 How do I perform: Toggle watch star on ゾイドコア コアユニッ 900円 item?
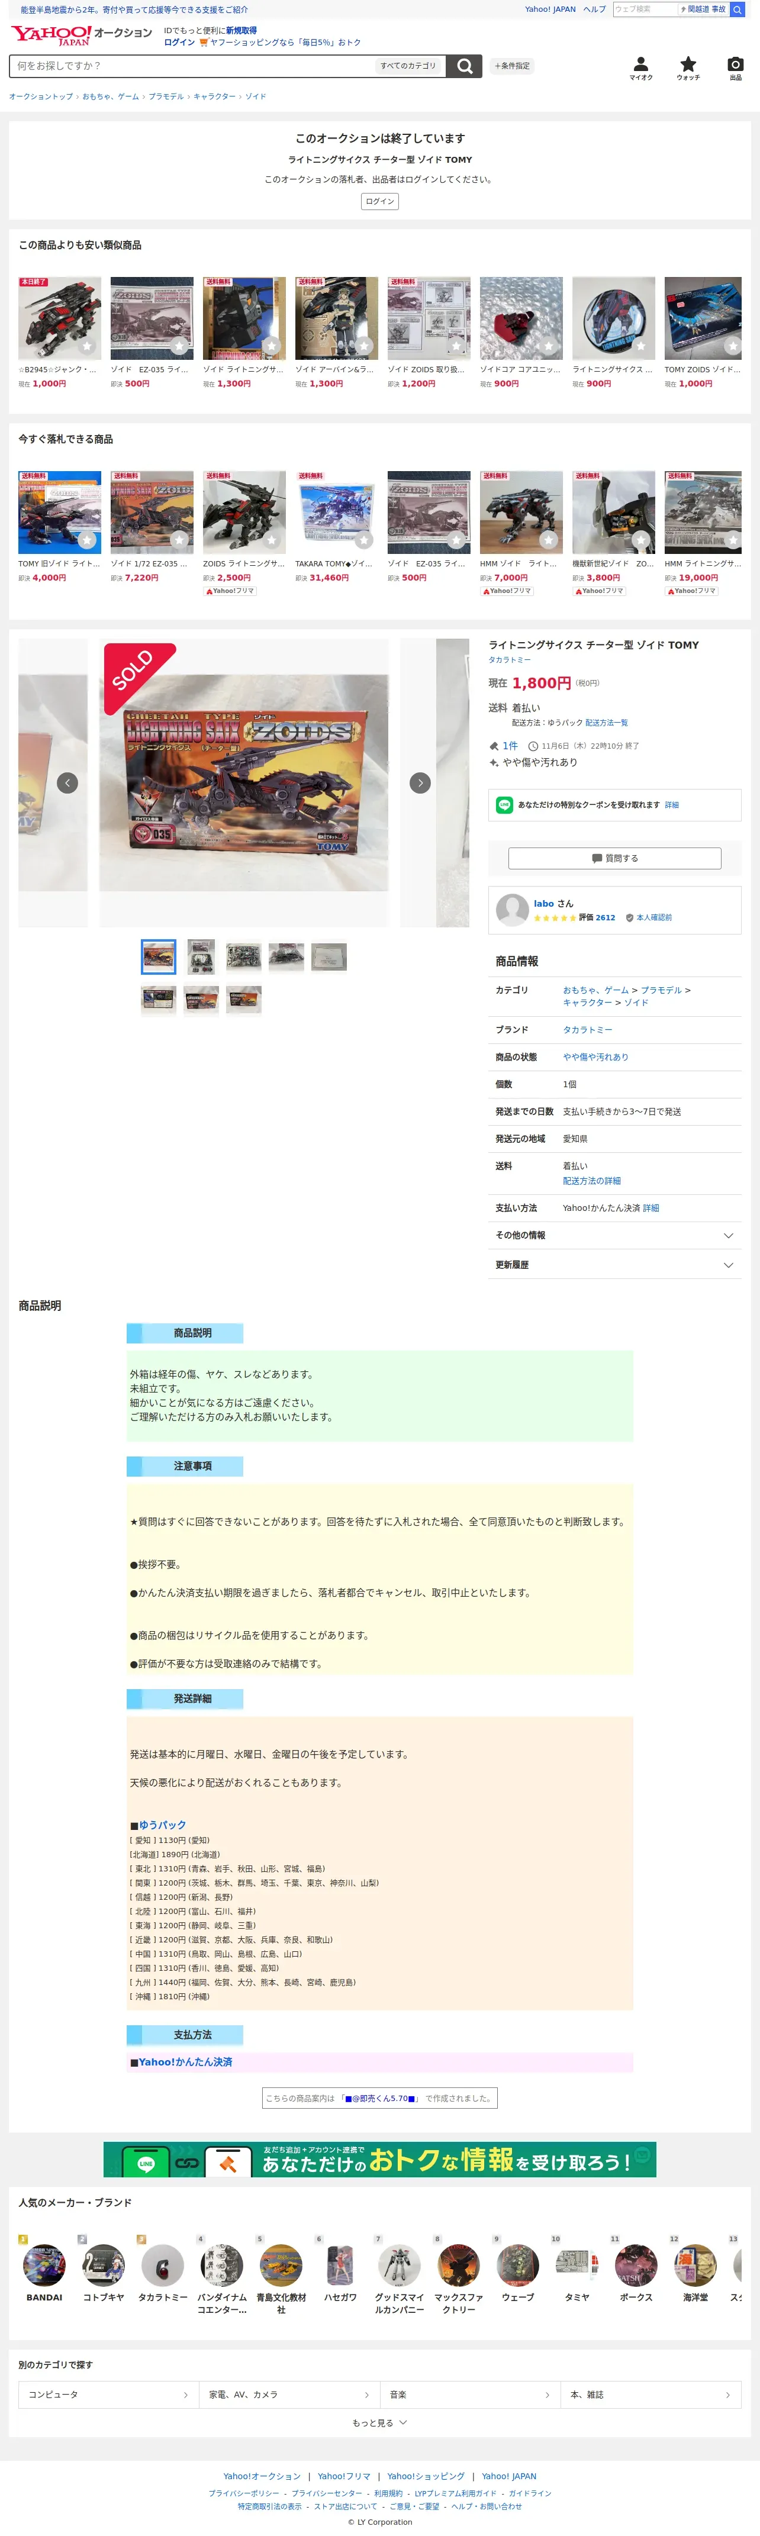[x=548, y=346]
